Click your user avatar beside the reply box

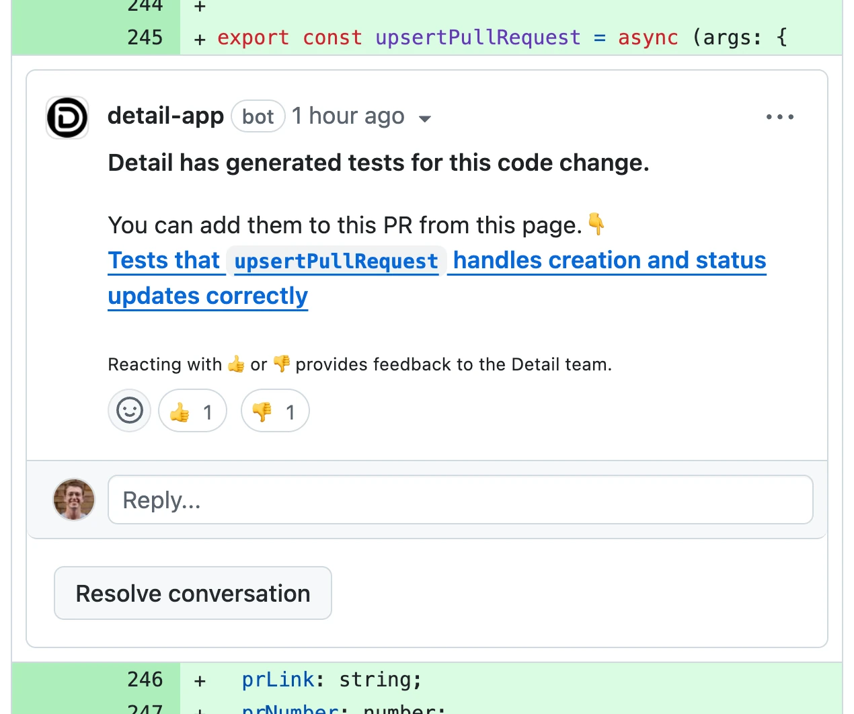click(x=74, y=500)
